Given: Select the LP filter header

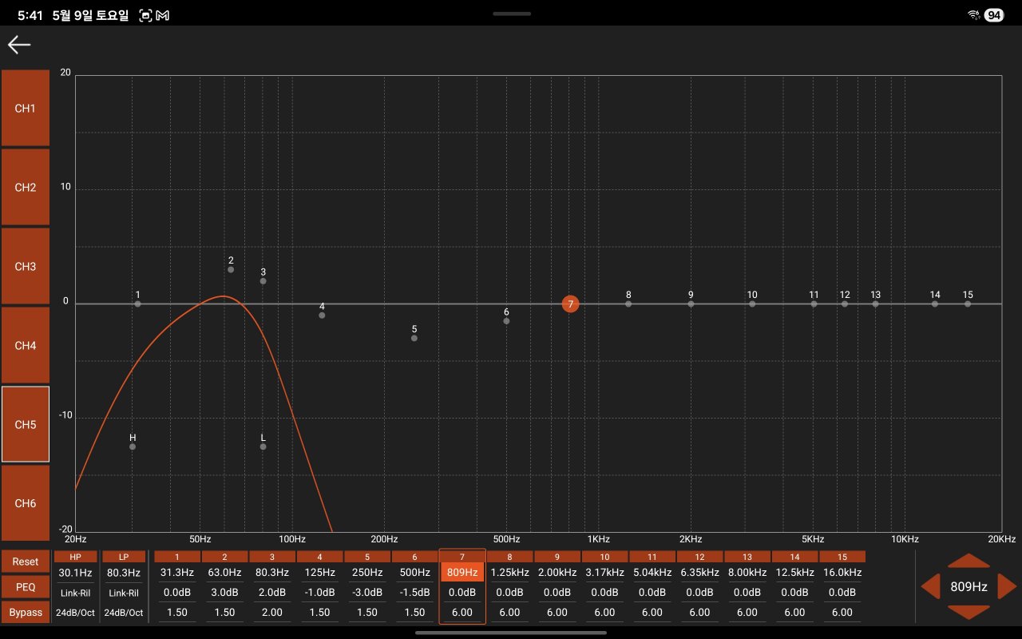Looking at the screenshot, I should [124, 557].
